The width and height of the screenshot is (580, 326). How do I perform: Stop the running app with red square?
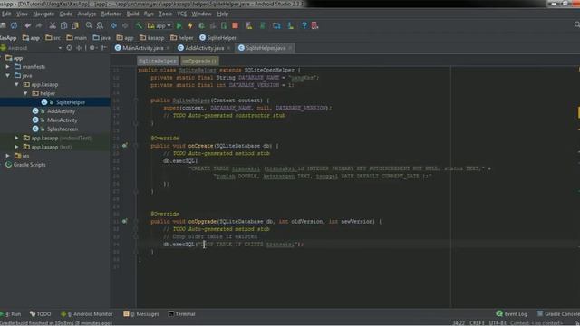[x=235, y=25]
